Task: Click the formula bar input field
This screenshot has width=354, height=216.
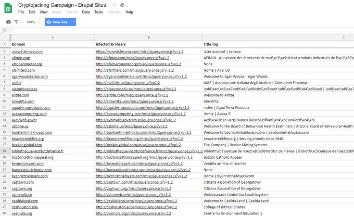Action: click(182, 30)
